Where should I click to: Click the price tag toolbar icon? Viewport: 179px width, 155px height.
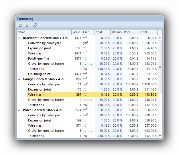(35, 25)
